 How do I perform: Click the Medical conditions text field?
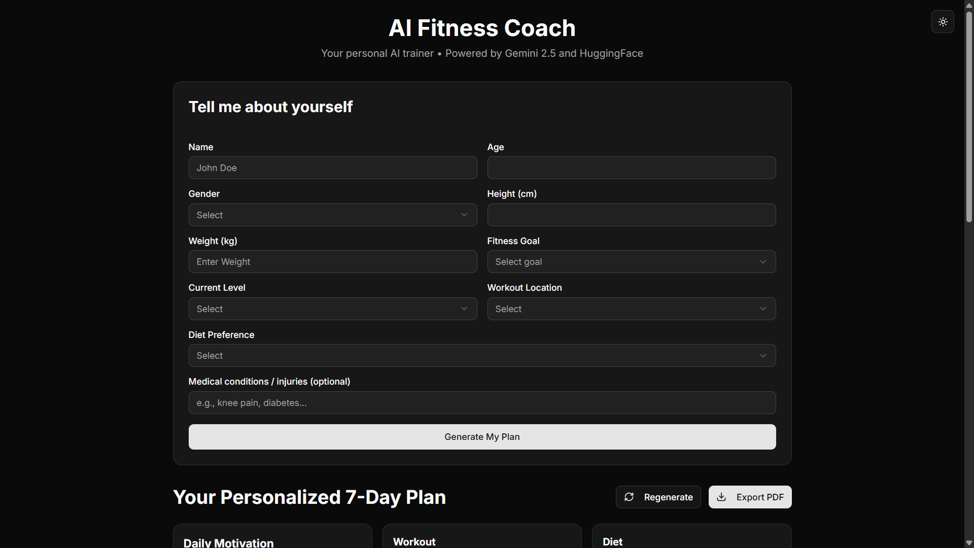tap(482, 403)
